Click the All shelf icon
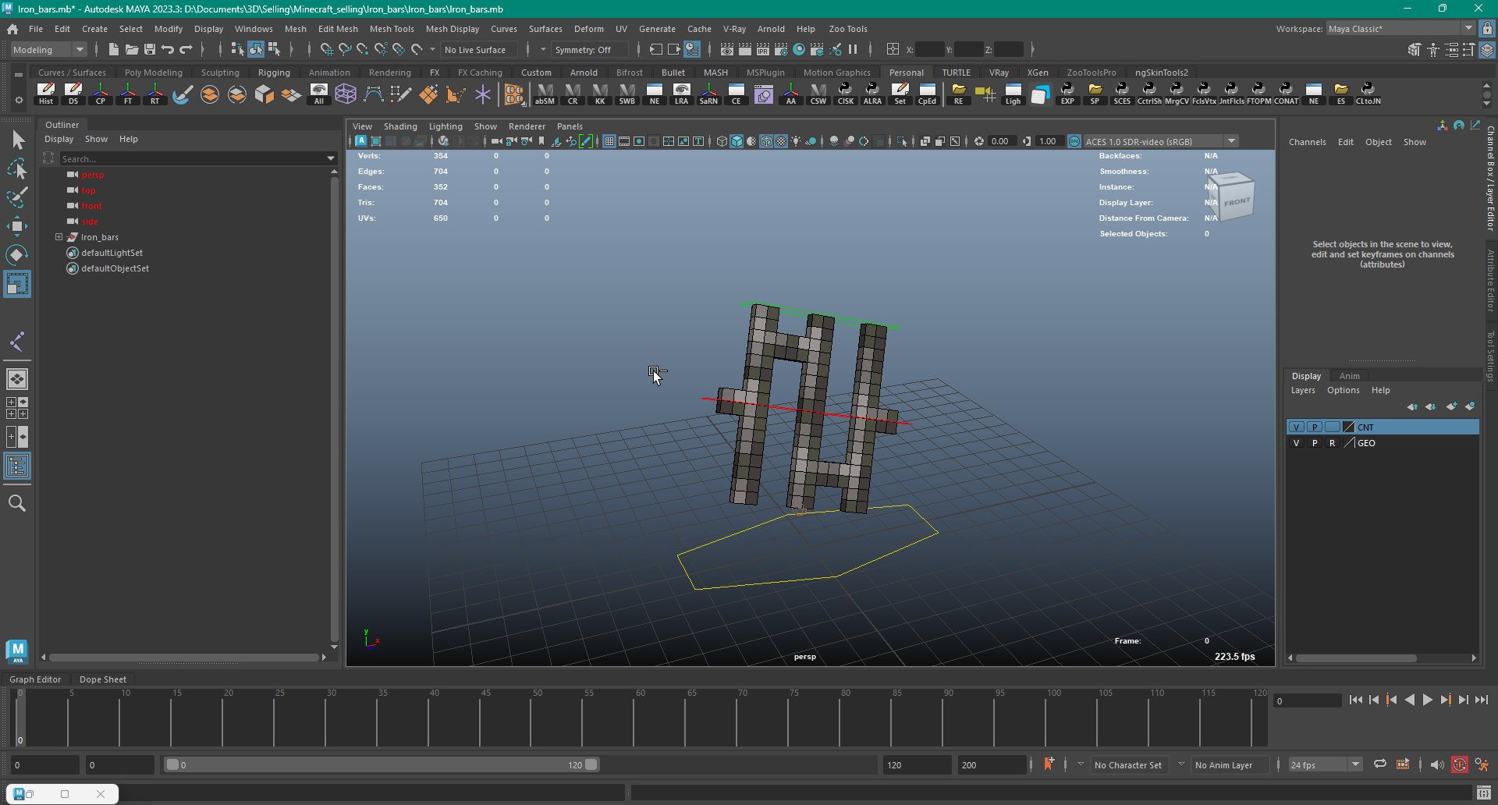The width and height of the screenshot is (1498, 805). pyautogui.click(x=318, y=94)
